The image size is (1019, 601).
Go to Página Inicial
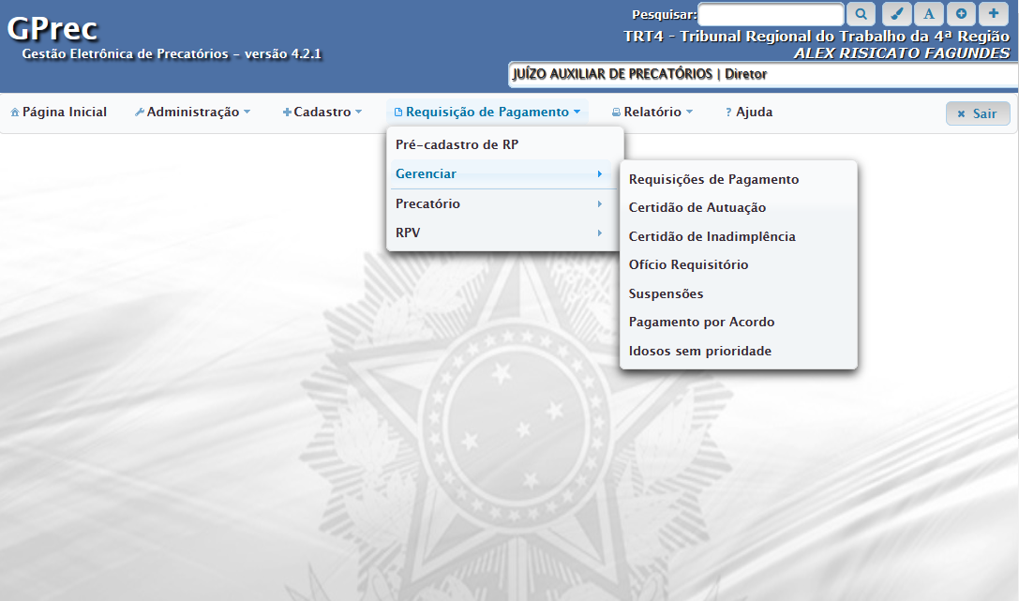click(x=58, y=112)
